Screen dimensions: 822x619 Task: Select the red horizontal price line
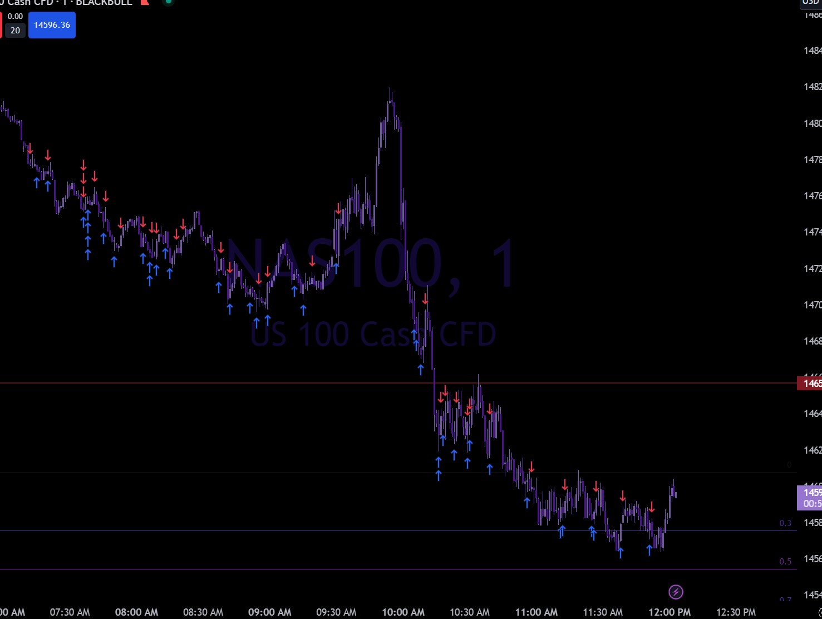click(398, 383)
